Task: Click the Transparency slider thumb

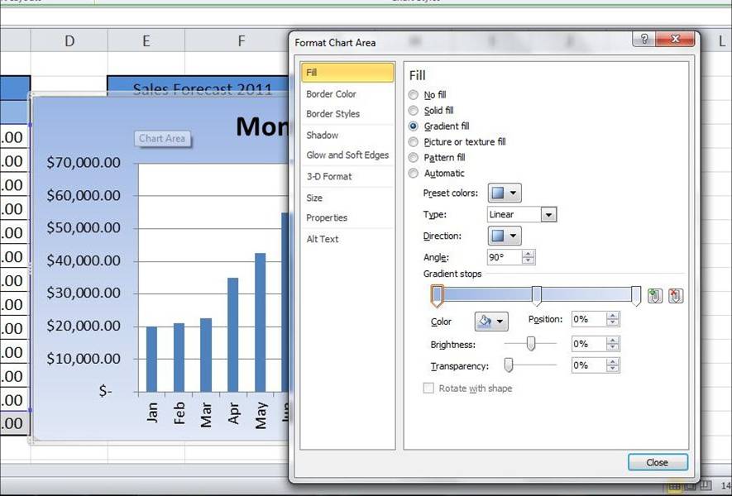Action: (509, 365)
